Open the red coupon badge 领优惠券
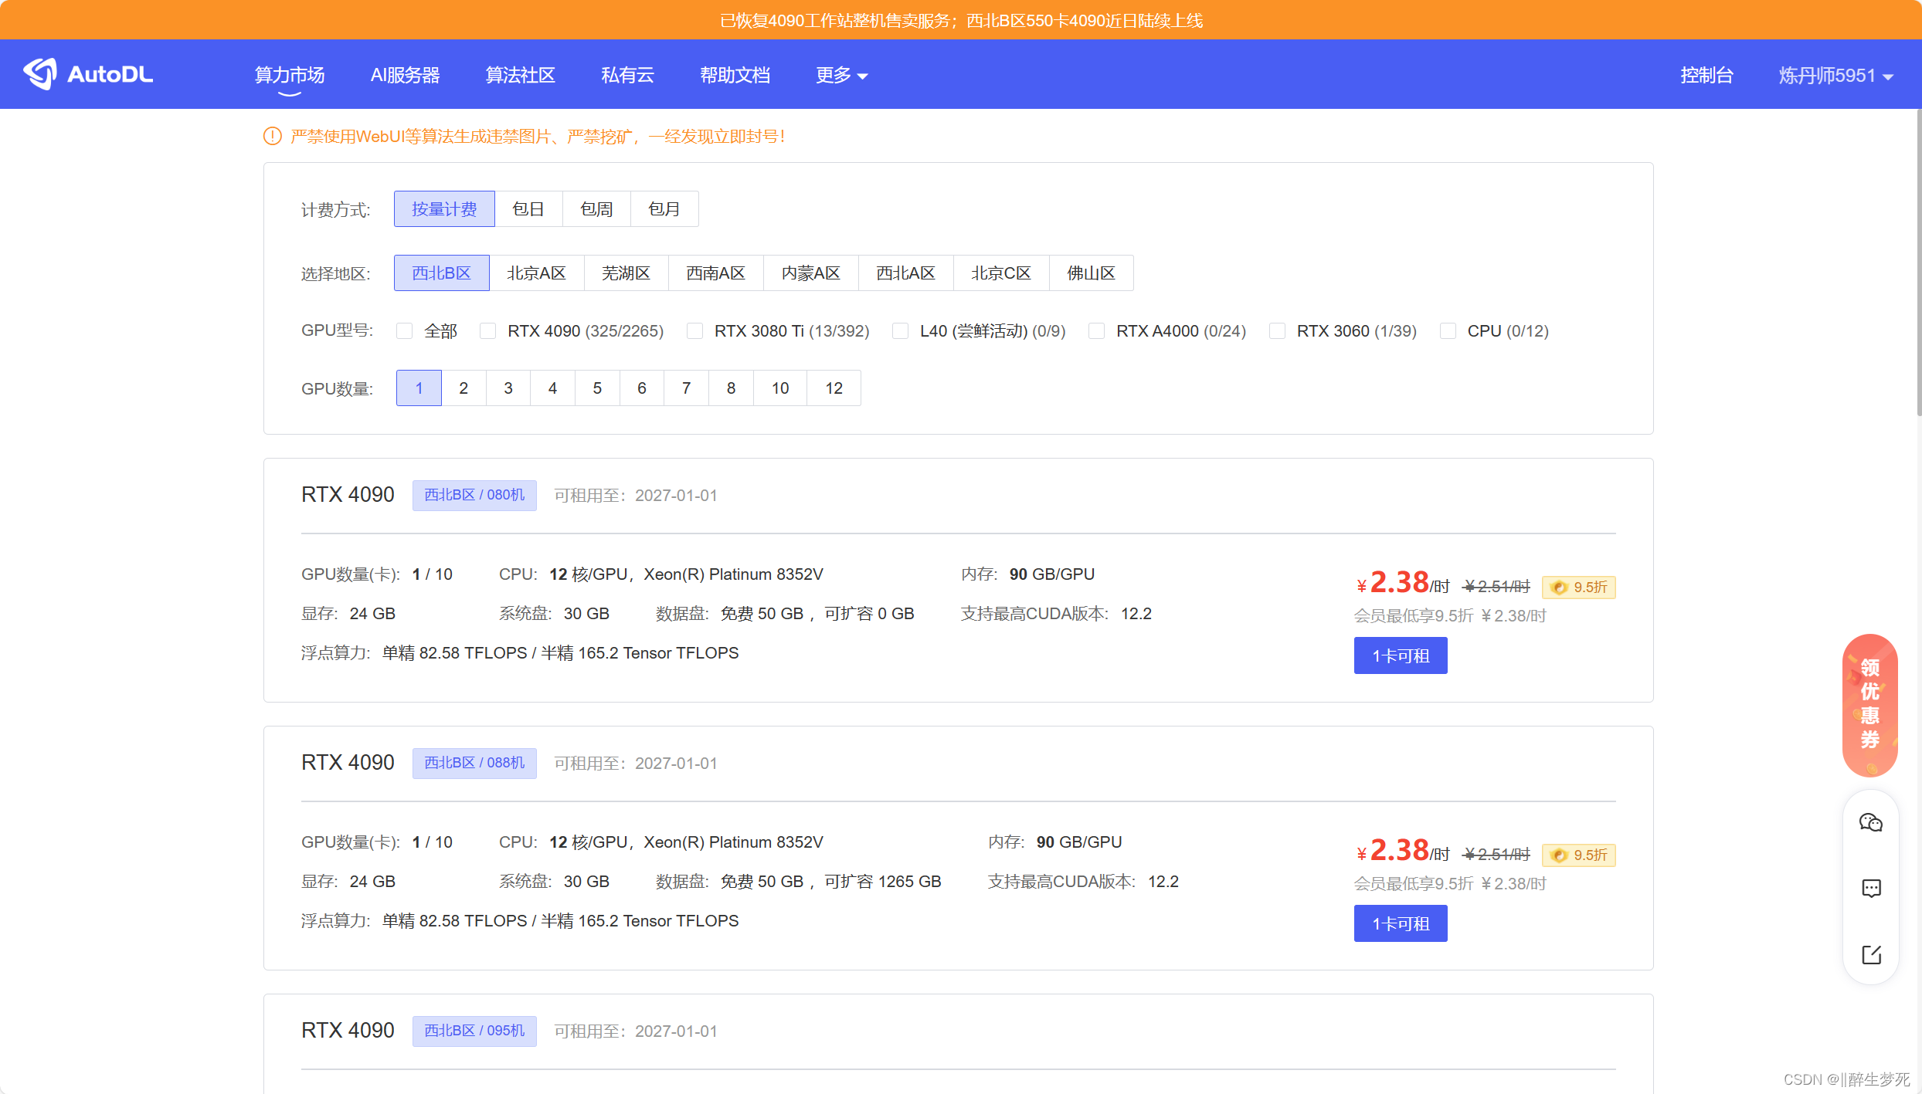Image resolution: width=1922 pixels, height=1094 pixels. [1869, 705]
